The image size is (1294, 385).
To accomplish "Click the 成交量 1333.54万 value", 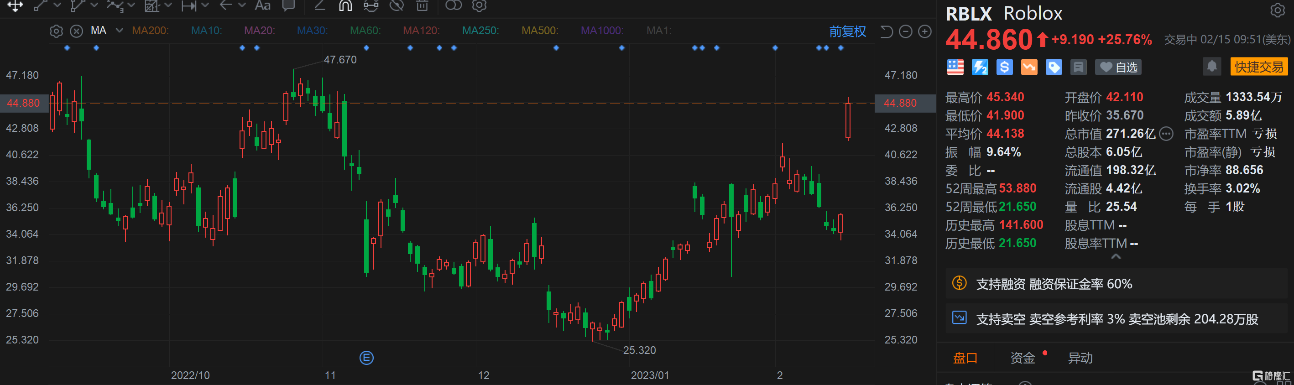I will pyautogui.click(x=1254, y=97).
